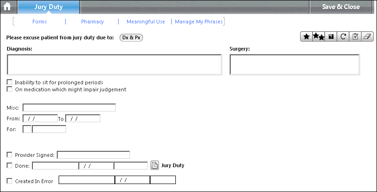Check On medication which might impair judgement
The width and height of the screenshot is (377, 192).
(9, 89)
